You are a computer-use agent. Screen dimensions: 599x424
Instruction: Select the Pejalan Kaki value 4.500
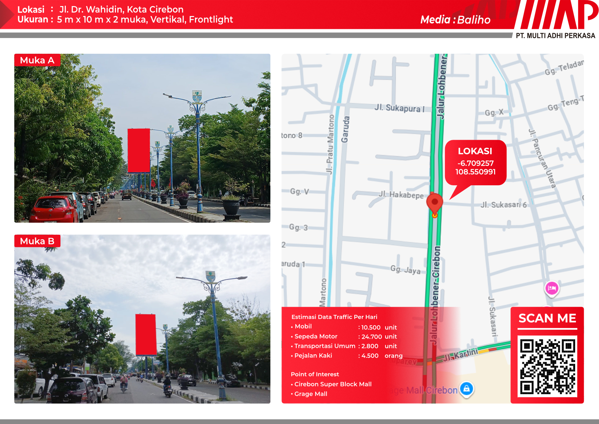point(370,356)
